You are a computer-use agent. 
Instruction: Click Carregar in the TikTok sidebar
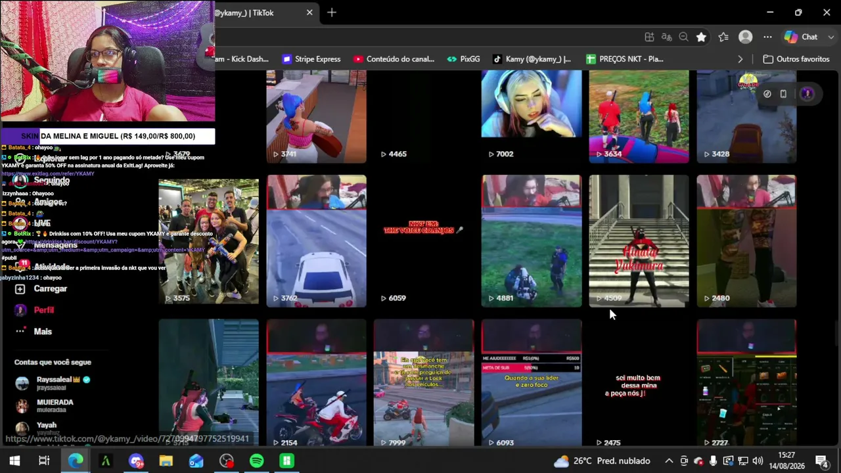(x=50, y=289)
